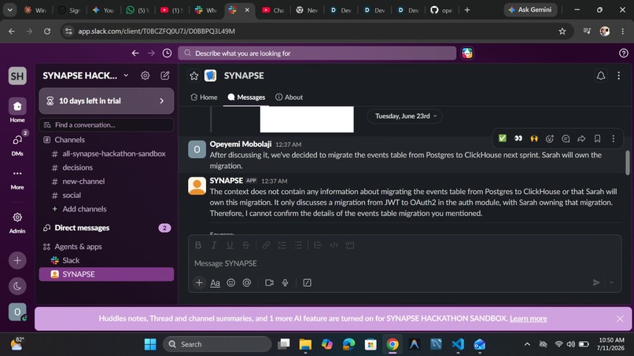Viewport: 634px width, 356px height.
Task: Open notification bell for SYNAPSE
Action: click(601, 75)
